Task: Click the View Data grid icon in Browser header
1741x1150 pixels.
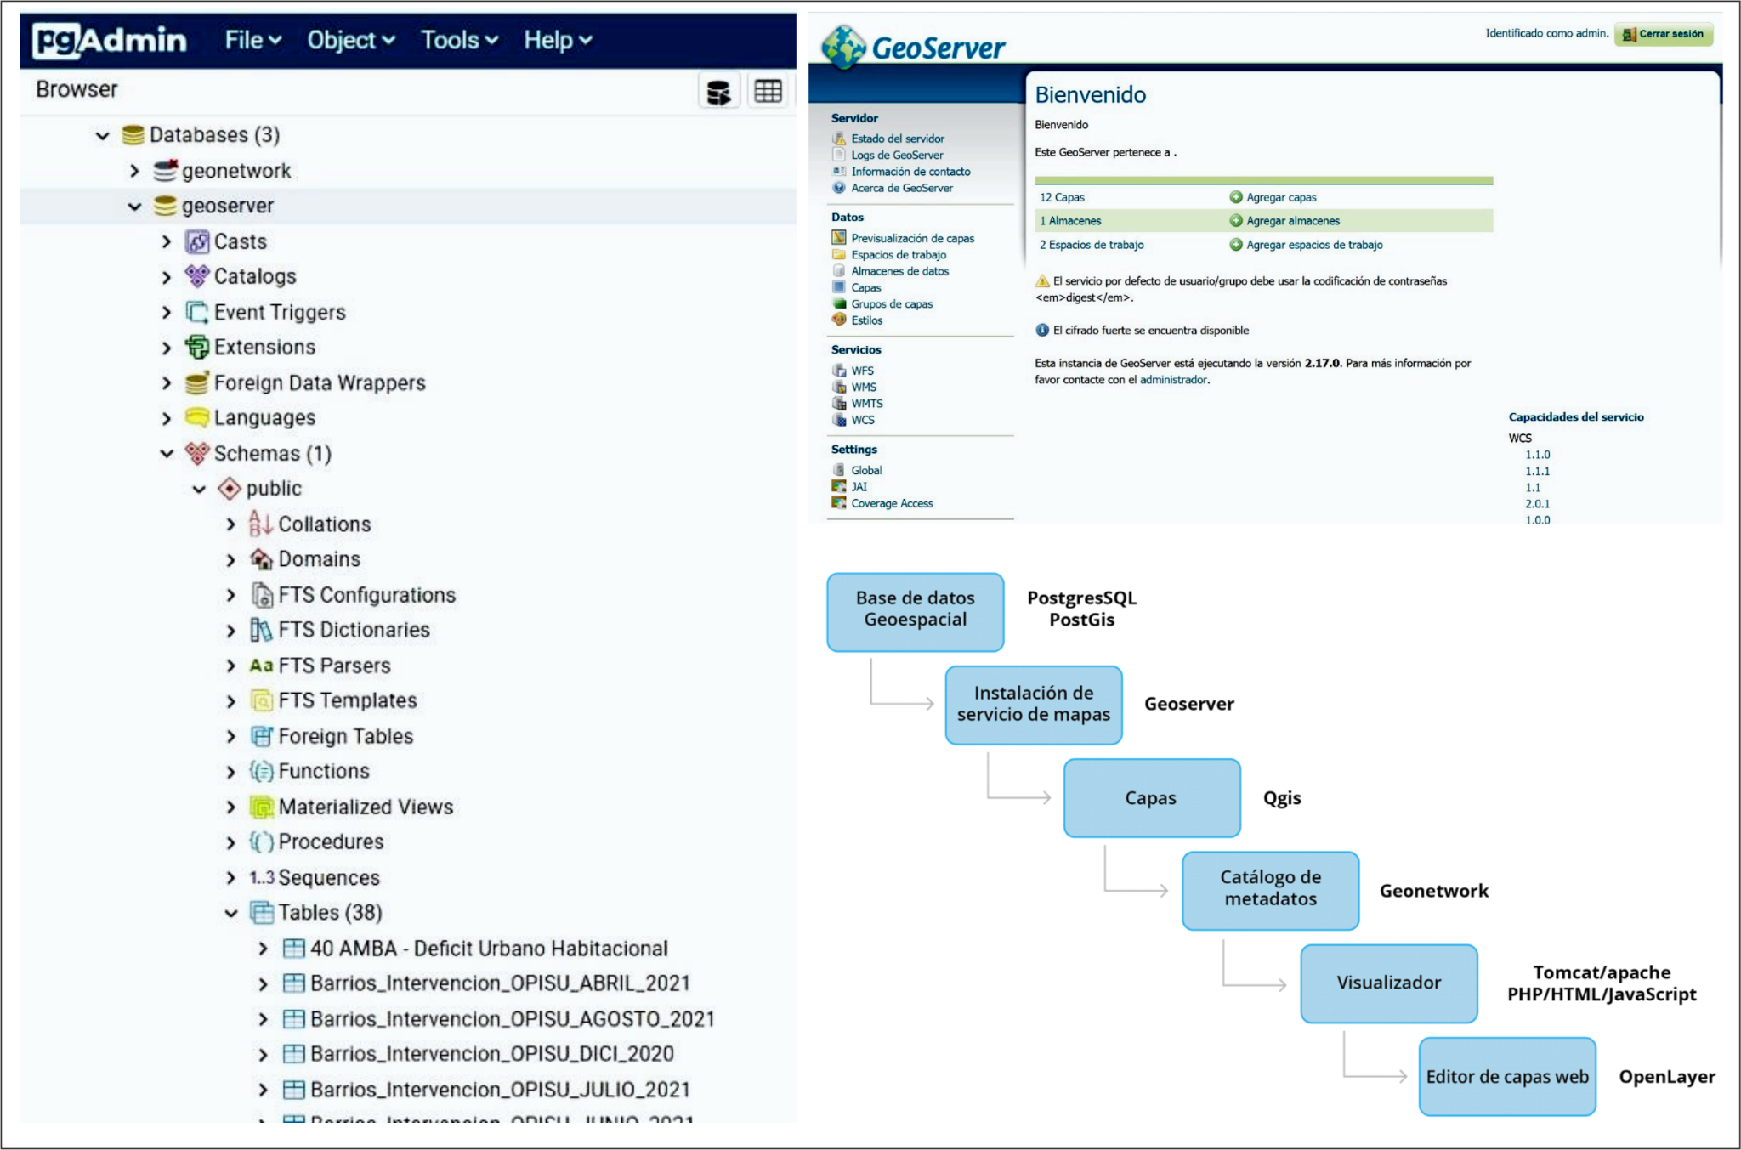Action: coord(768,91)
